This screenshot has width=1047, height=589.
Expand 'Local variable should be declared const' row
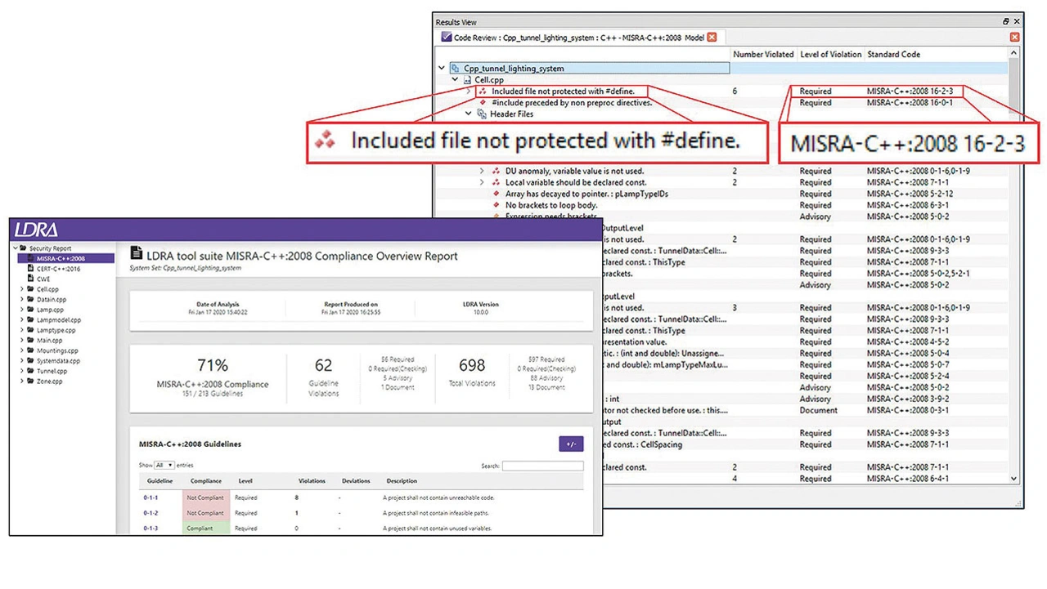click(x=483, y=183)
